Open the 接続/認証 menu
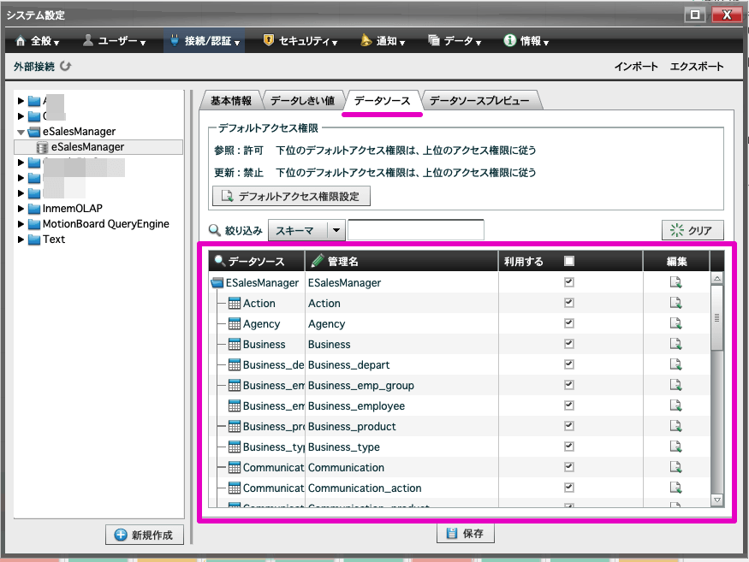 pos(205,41)
